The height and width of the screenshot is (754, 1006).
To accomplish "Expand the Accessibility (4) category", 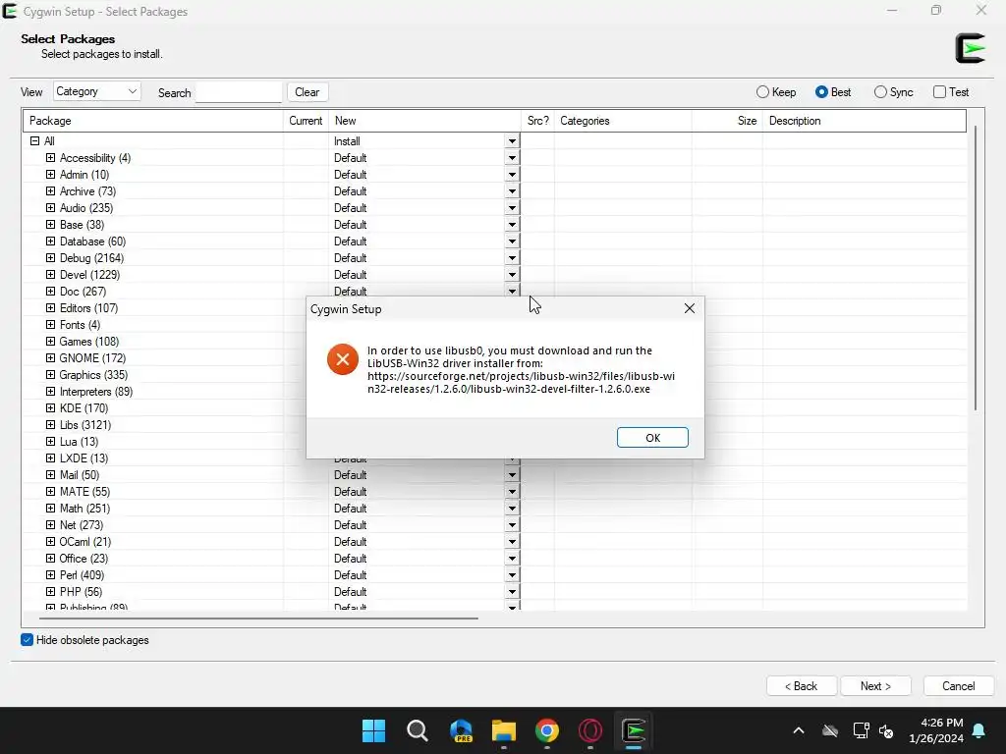I will 51,158.
